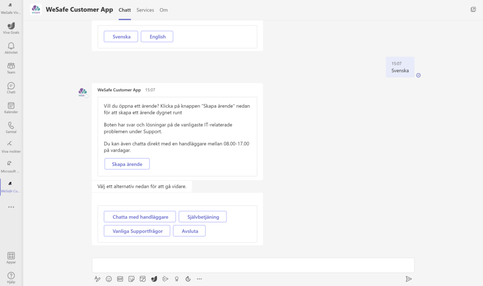Viewport: 483px width, 286px height.
Task: Click the send message icon
Action: pos(408,279)
